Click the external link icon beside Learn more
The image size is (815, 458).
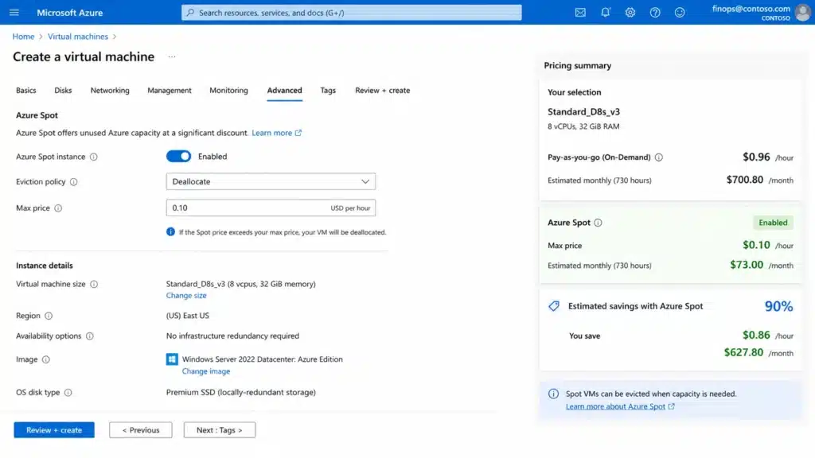click(x=298, y=133)
